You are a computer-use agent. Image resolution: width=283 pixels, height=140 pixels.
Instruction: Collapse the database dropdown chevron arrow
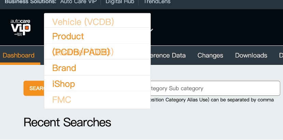(x=151, y=30)
